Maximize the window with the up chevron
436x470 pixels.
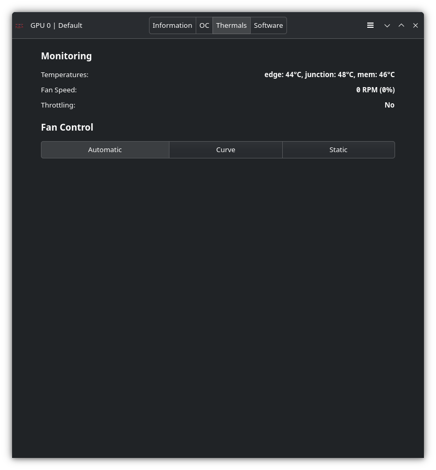(x=401, y=25)
